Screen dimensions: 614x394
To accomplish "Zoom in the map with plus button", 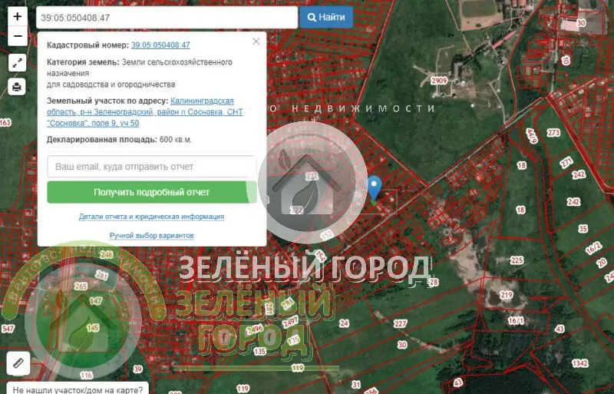I will [x=18, y=16].
